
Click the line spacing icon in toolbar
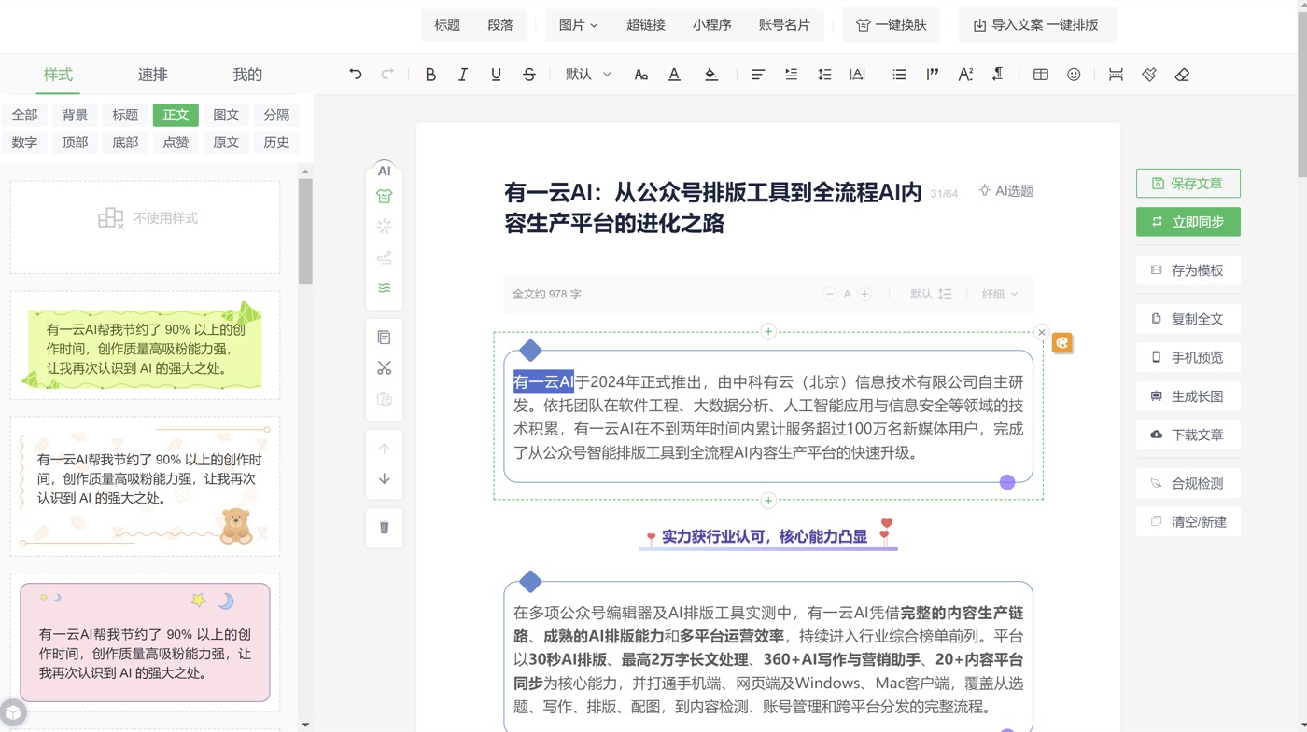click(824, 75)
